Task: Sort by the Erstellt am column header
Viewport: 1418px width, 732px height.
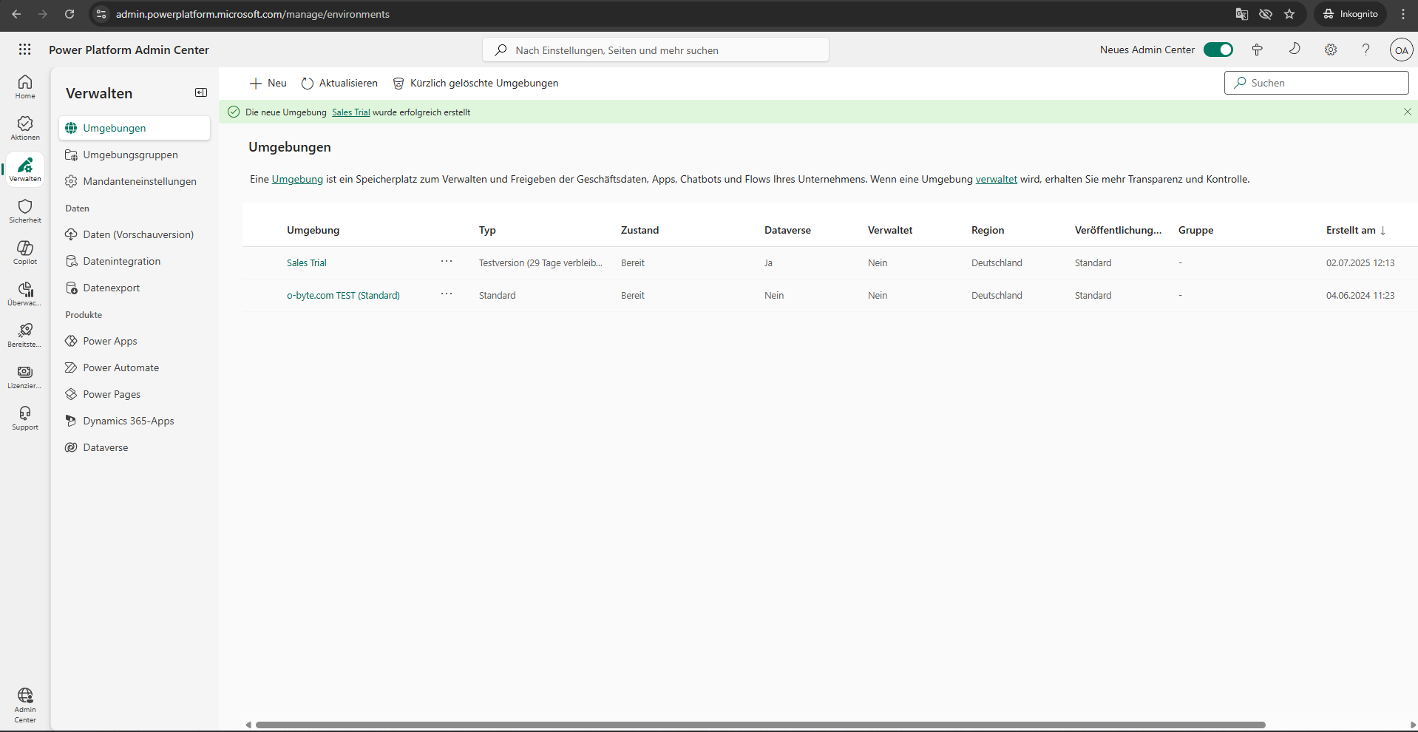Action: pos(1351,230)
